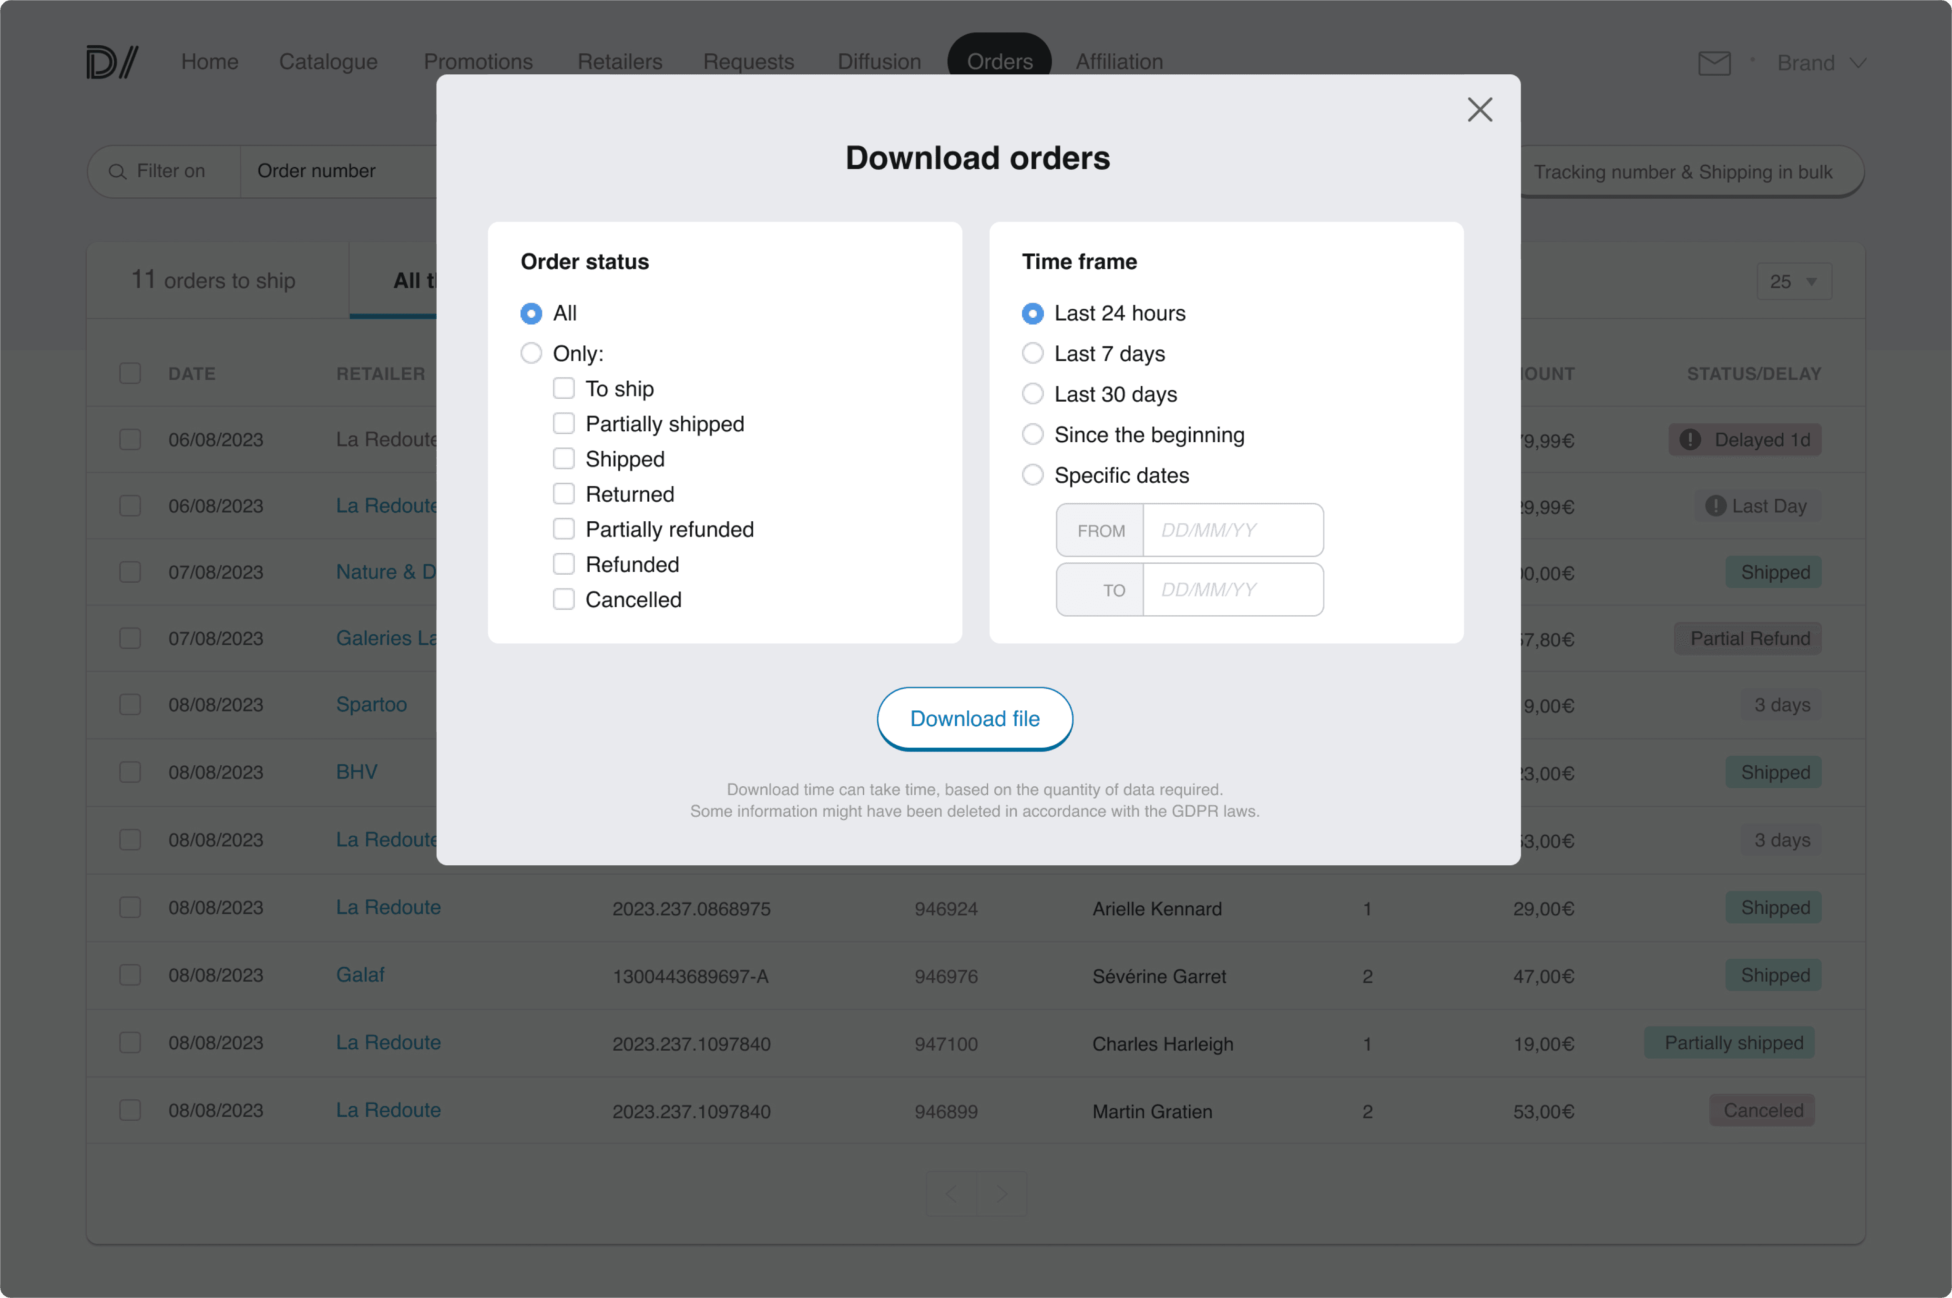1952x1298 pixels.
Task: Open the mail envelope icon
Action: (x=1714, y=63)
